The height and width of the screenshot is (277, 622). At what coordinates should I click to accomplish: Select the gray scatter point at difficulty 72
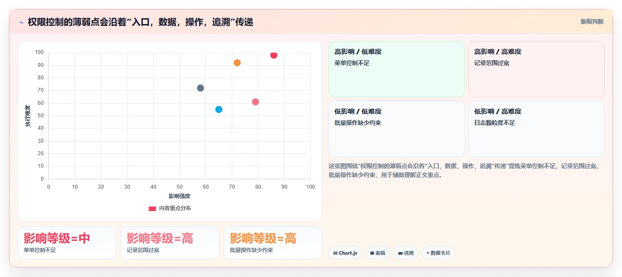point(200,88)
